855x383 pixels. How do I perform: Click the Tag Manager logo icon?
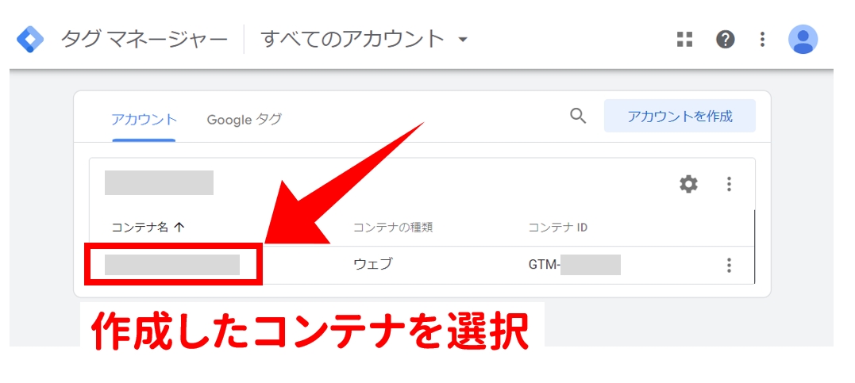30,39
